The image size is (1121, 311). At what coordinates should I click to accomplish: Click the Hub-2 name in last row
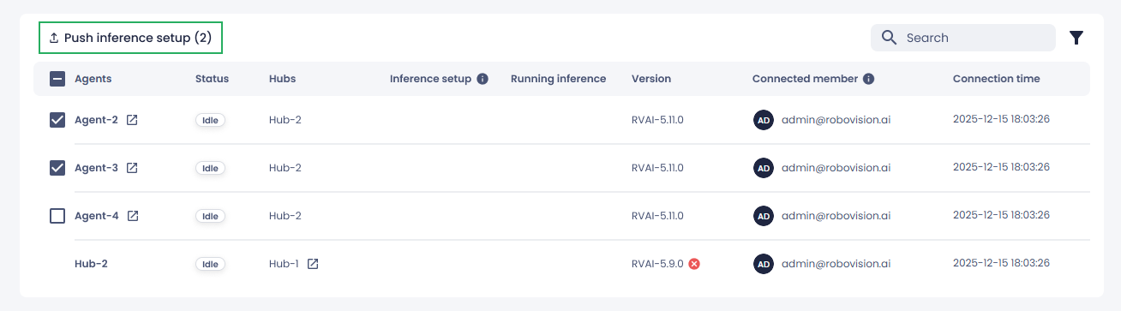tap(91, 264)
